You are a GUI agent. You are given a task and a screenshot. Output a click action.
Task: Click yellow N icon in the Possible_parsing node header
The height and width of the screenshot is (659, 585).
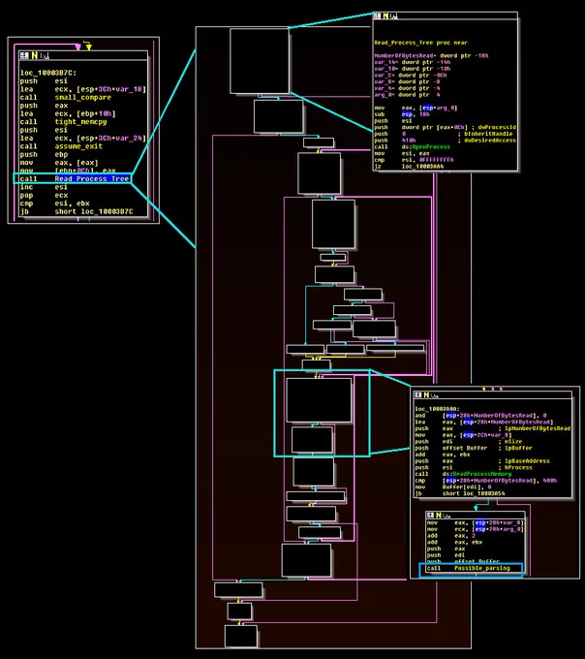point(438,516)
